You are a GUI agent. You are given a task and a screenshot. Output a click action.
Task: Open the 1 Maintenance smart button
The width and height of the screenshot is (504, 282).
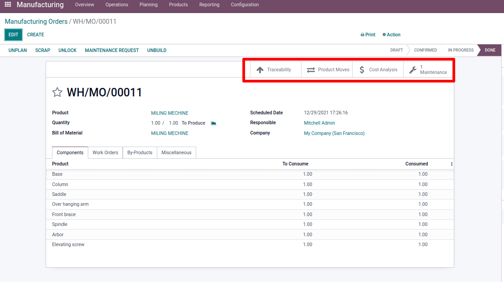pyautogui.click(x=428, y=69)
